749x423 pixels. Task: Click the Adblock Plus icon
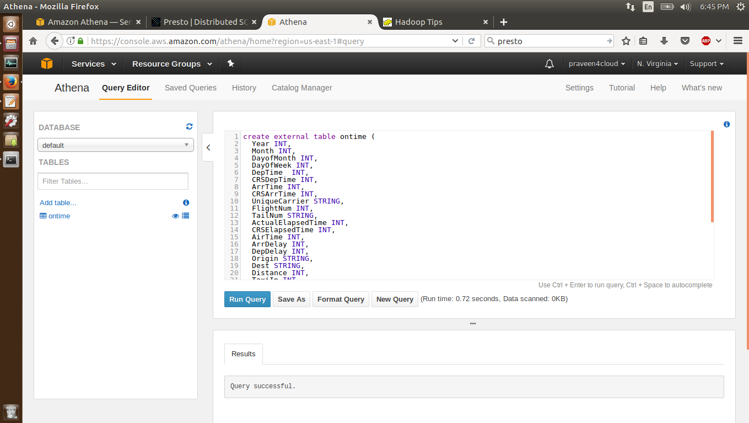tap(706, 41)
